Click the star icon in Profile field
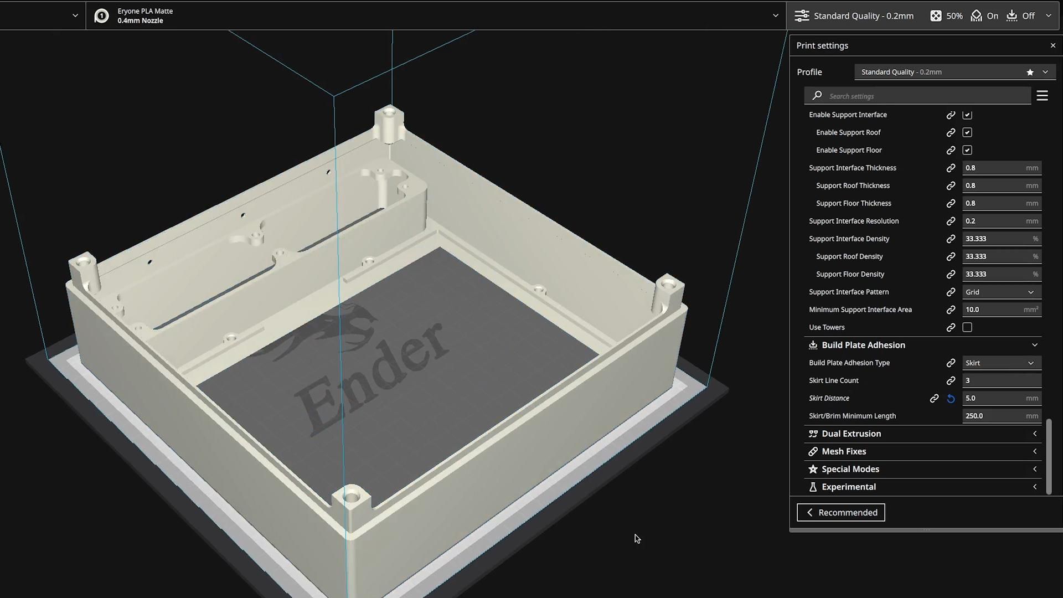Screen dimensions: 1063x598 pyautogui.click(x=1030, y=72)
